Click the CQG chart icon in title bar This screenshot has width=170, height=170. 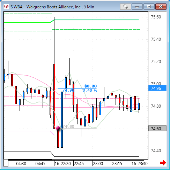click(x=6, y=7)
